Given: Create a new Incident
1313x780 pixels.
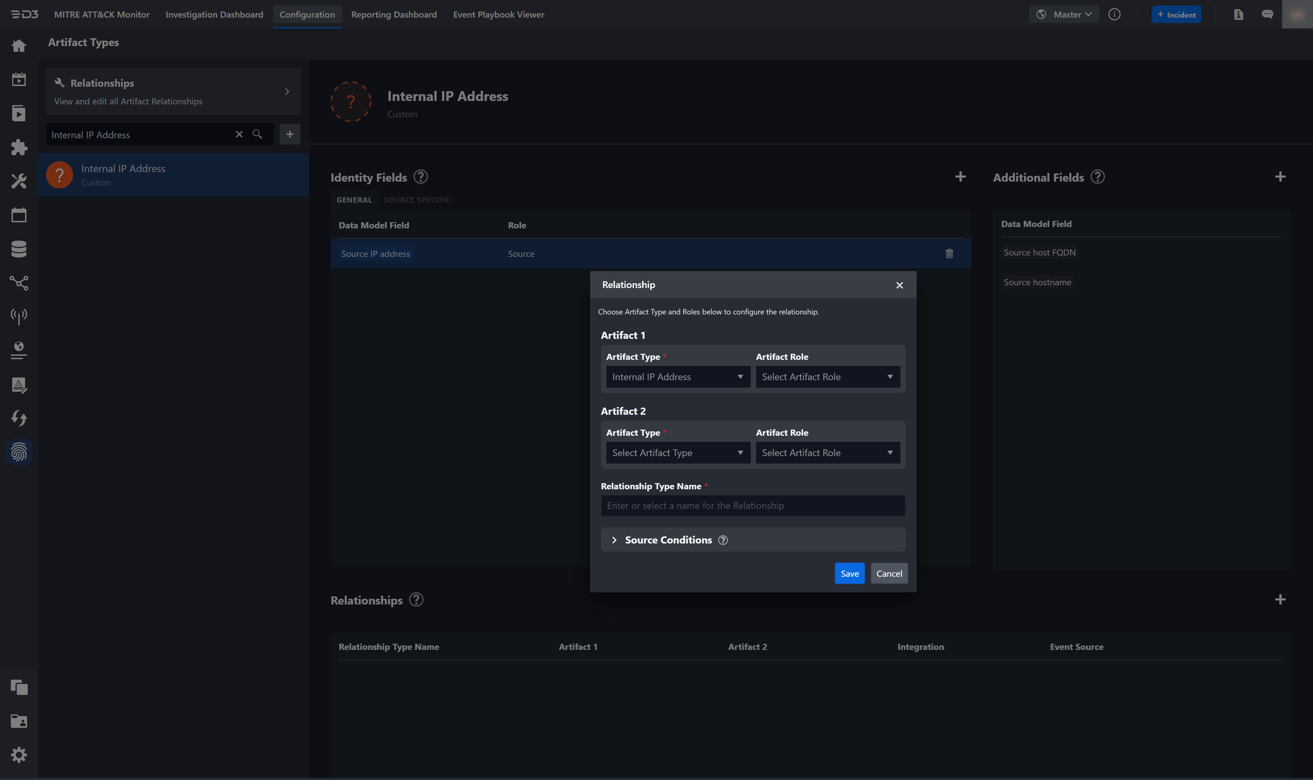Looking at the screenshot, I should click(x=1176, y=15).
